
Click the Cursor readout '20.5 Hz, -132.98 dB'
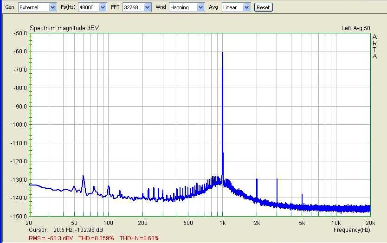[x=78, y=230]
